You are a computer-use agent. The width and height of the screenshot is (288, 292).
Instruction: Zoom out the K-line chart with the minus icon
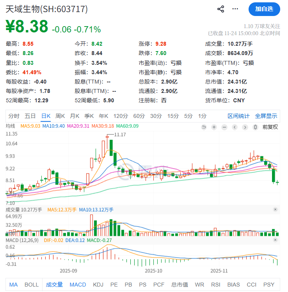pos(224,127)
